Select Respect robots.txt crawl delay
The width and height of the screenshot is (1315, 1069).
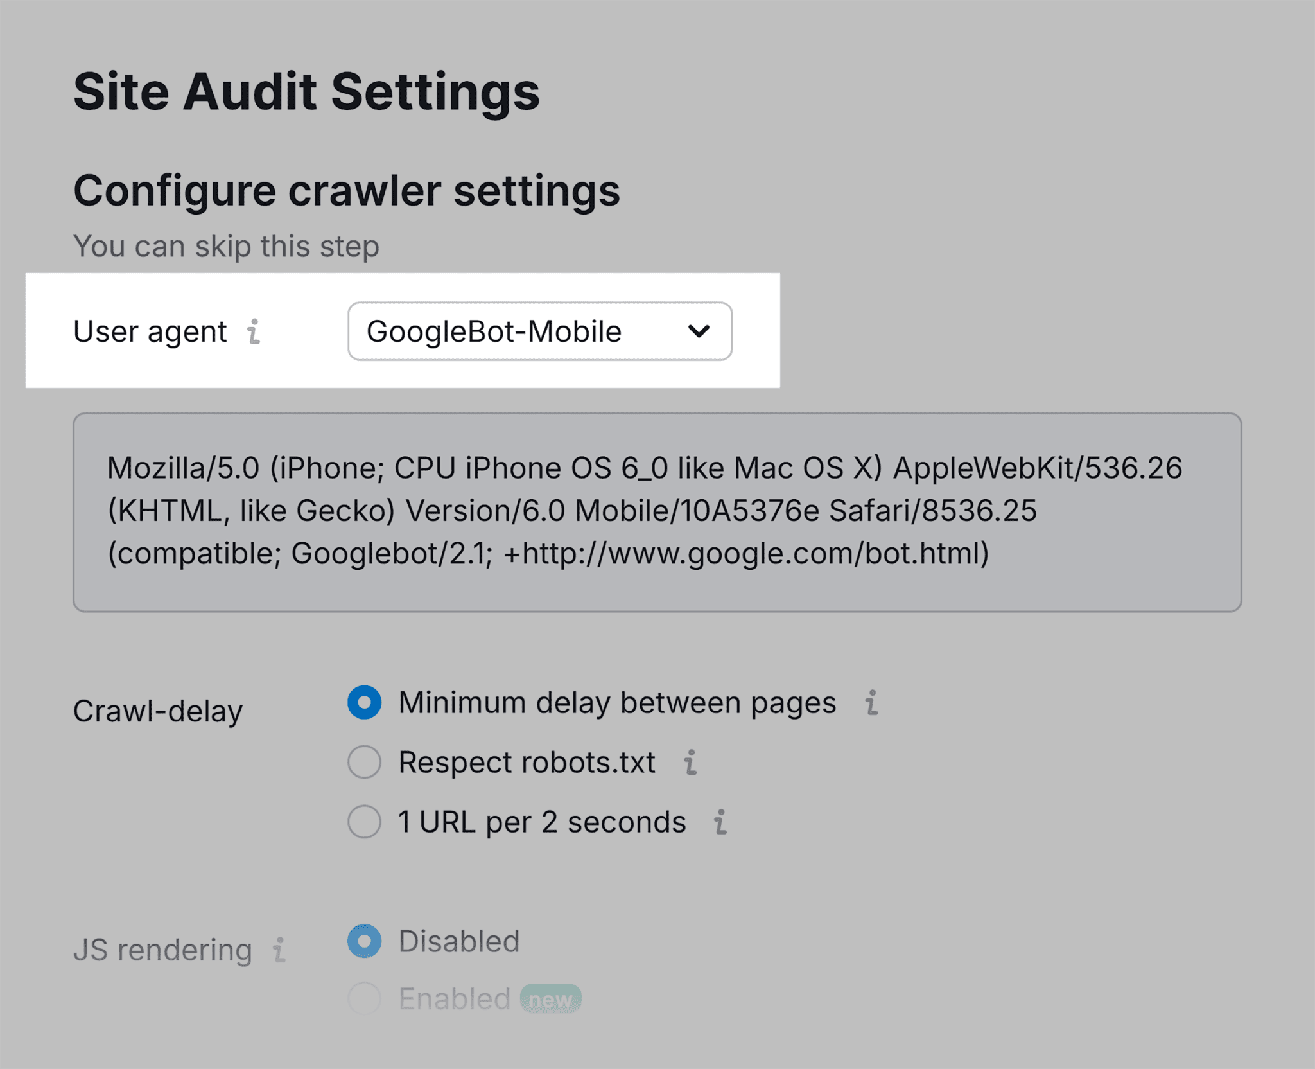coord(364,763)
